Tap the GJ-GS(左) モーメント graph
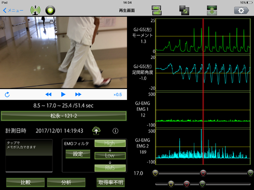Image resolution: width=254 pixels, height=190 pixels. pyautogui.click(x=203, y=36)
